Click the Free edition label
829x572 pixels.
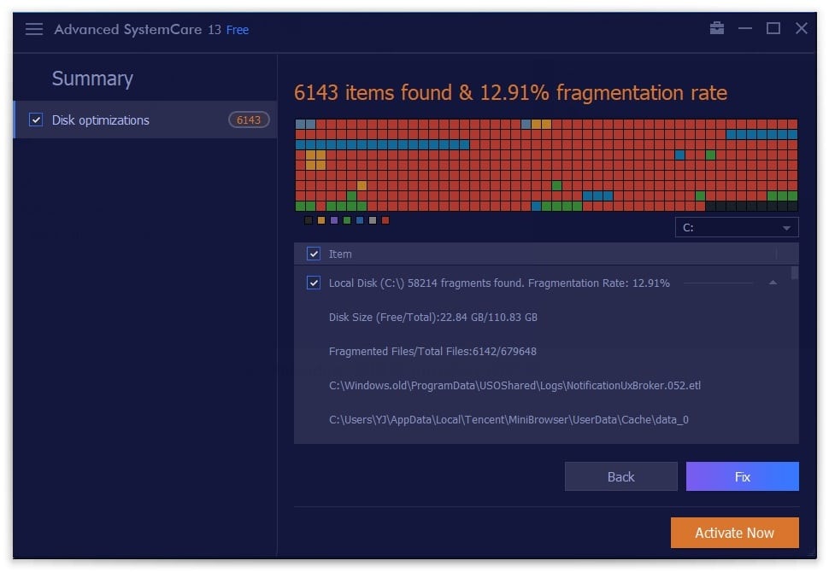click(x=238, y=30)
